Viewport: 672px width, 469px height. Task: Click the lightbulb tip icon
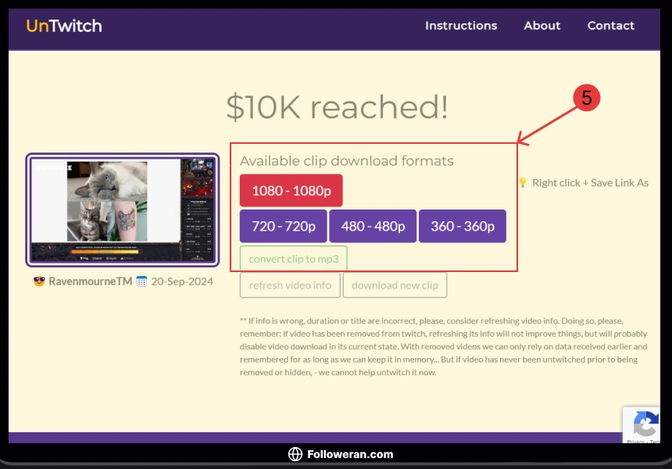coord(523,183)
